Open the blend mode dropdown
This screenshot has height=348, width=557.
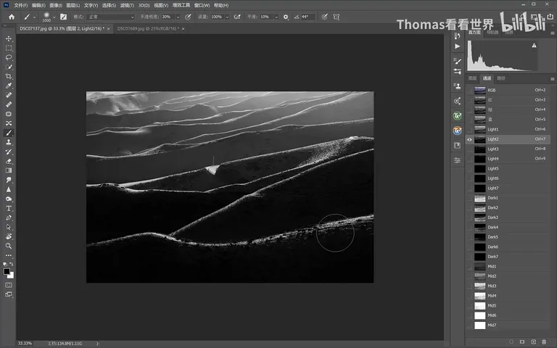point(111,17)
